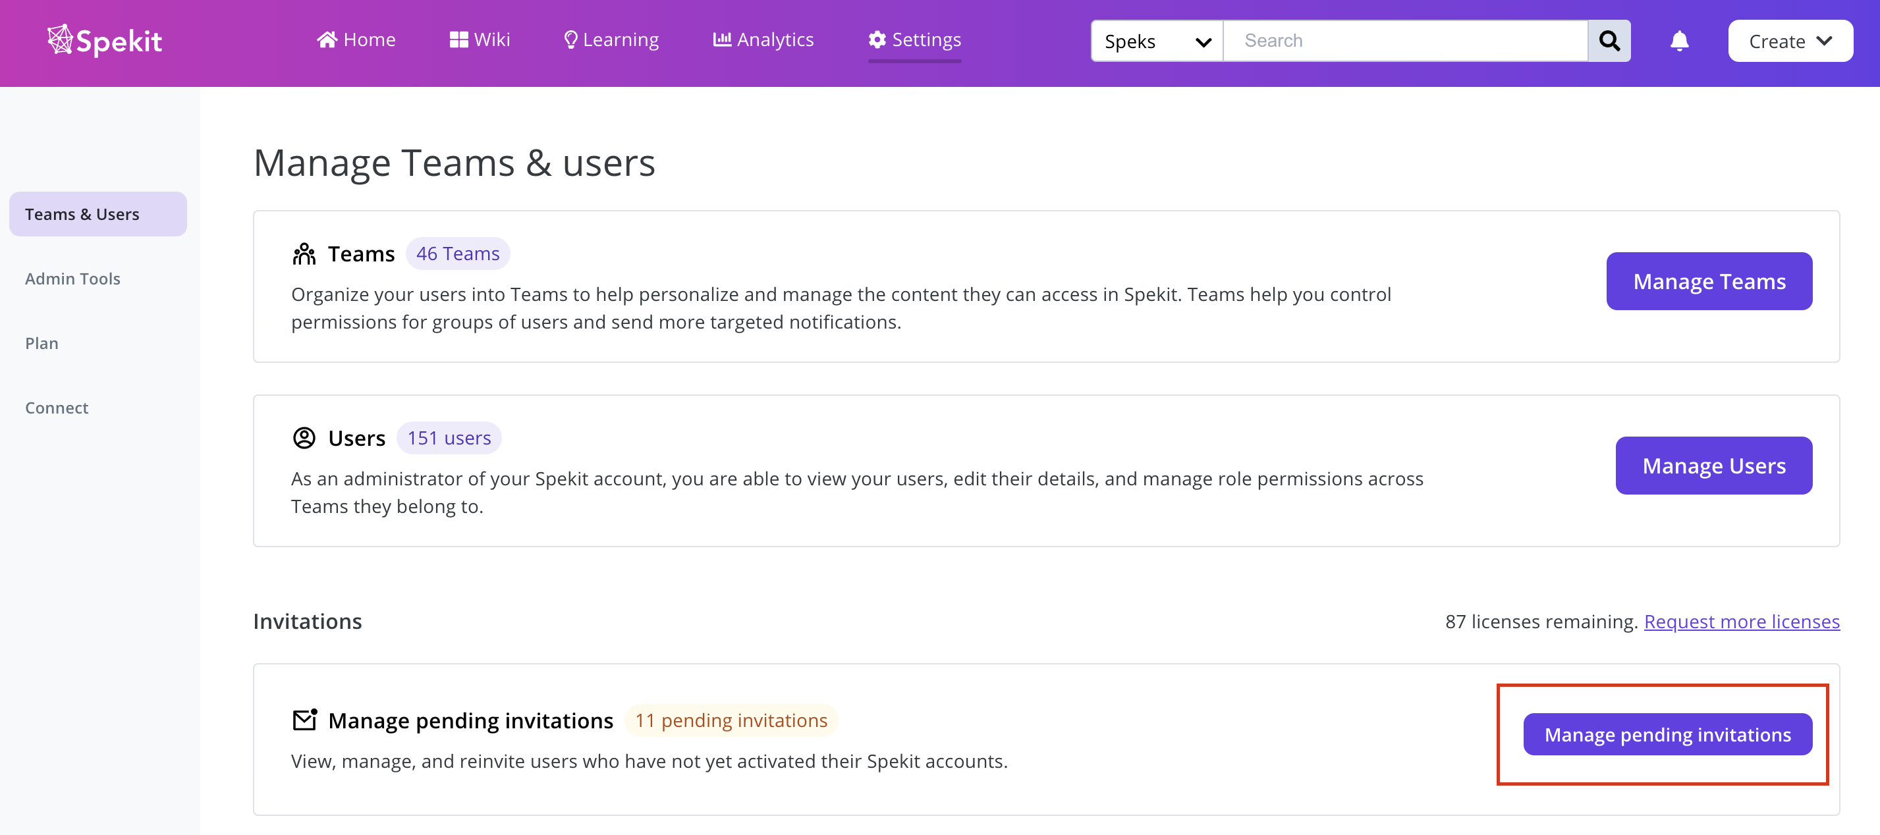Open the Settings tab

914,40
